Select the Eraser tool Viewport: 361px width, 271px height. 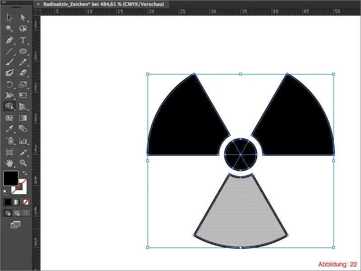[23, 73]
